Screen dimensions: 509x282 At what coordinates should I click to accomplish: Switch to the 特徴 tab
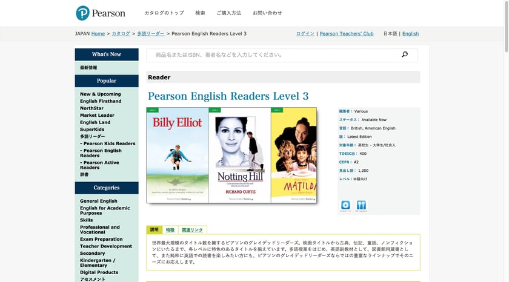170,230
